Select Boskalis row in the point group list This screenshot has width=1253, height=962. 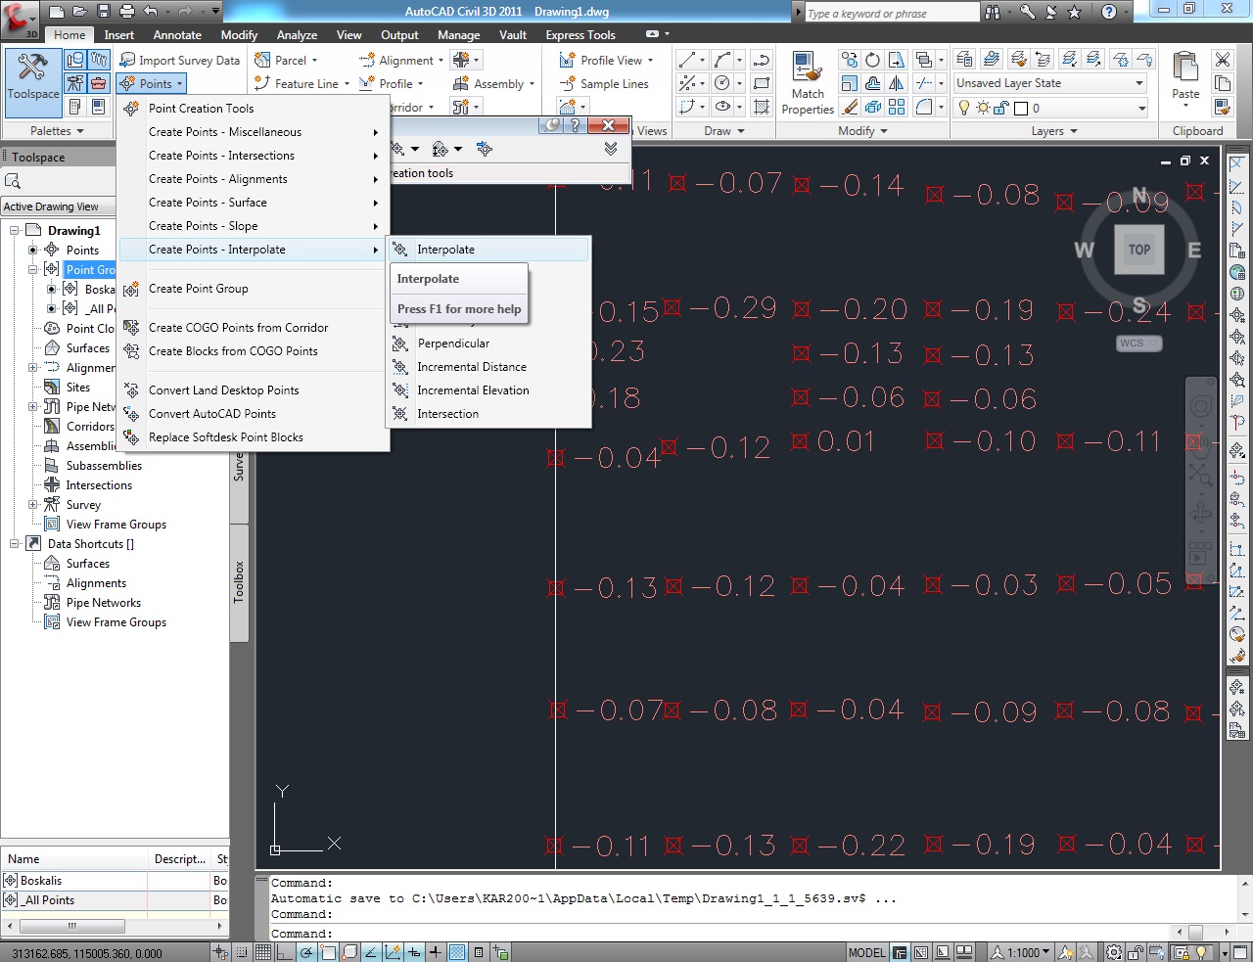[115, 881]
